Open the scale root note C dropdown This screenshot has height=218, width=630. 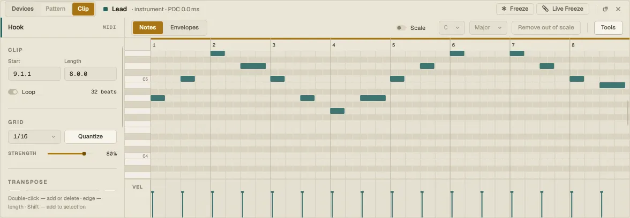coord(452,28)
